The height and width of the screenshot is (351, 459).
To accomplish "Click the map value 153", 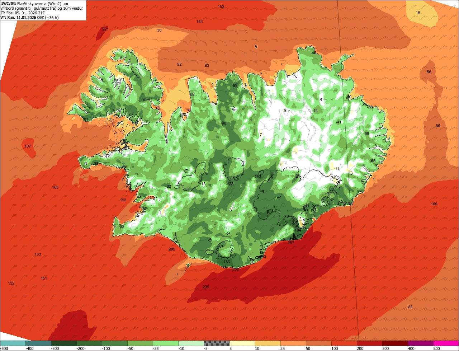I will point(199,22).
